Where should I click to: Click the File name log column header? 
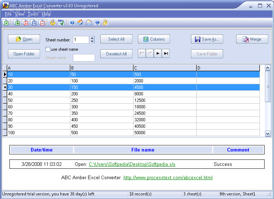tap(143, 150)
